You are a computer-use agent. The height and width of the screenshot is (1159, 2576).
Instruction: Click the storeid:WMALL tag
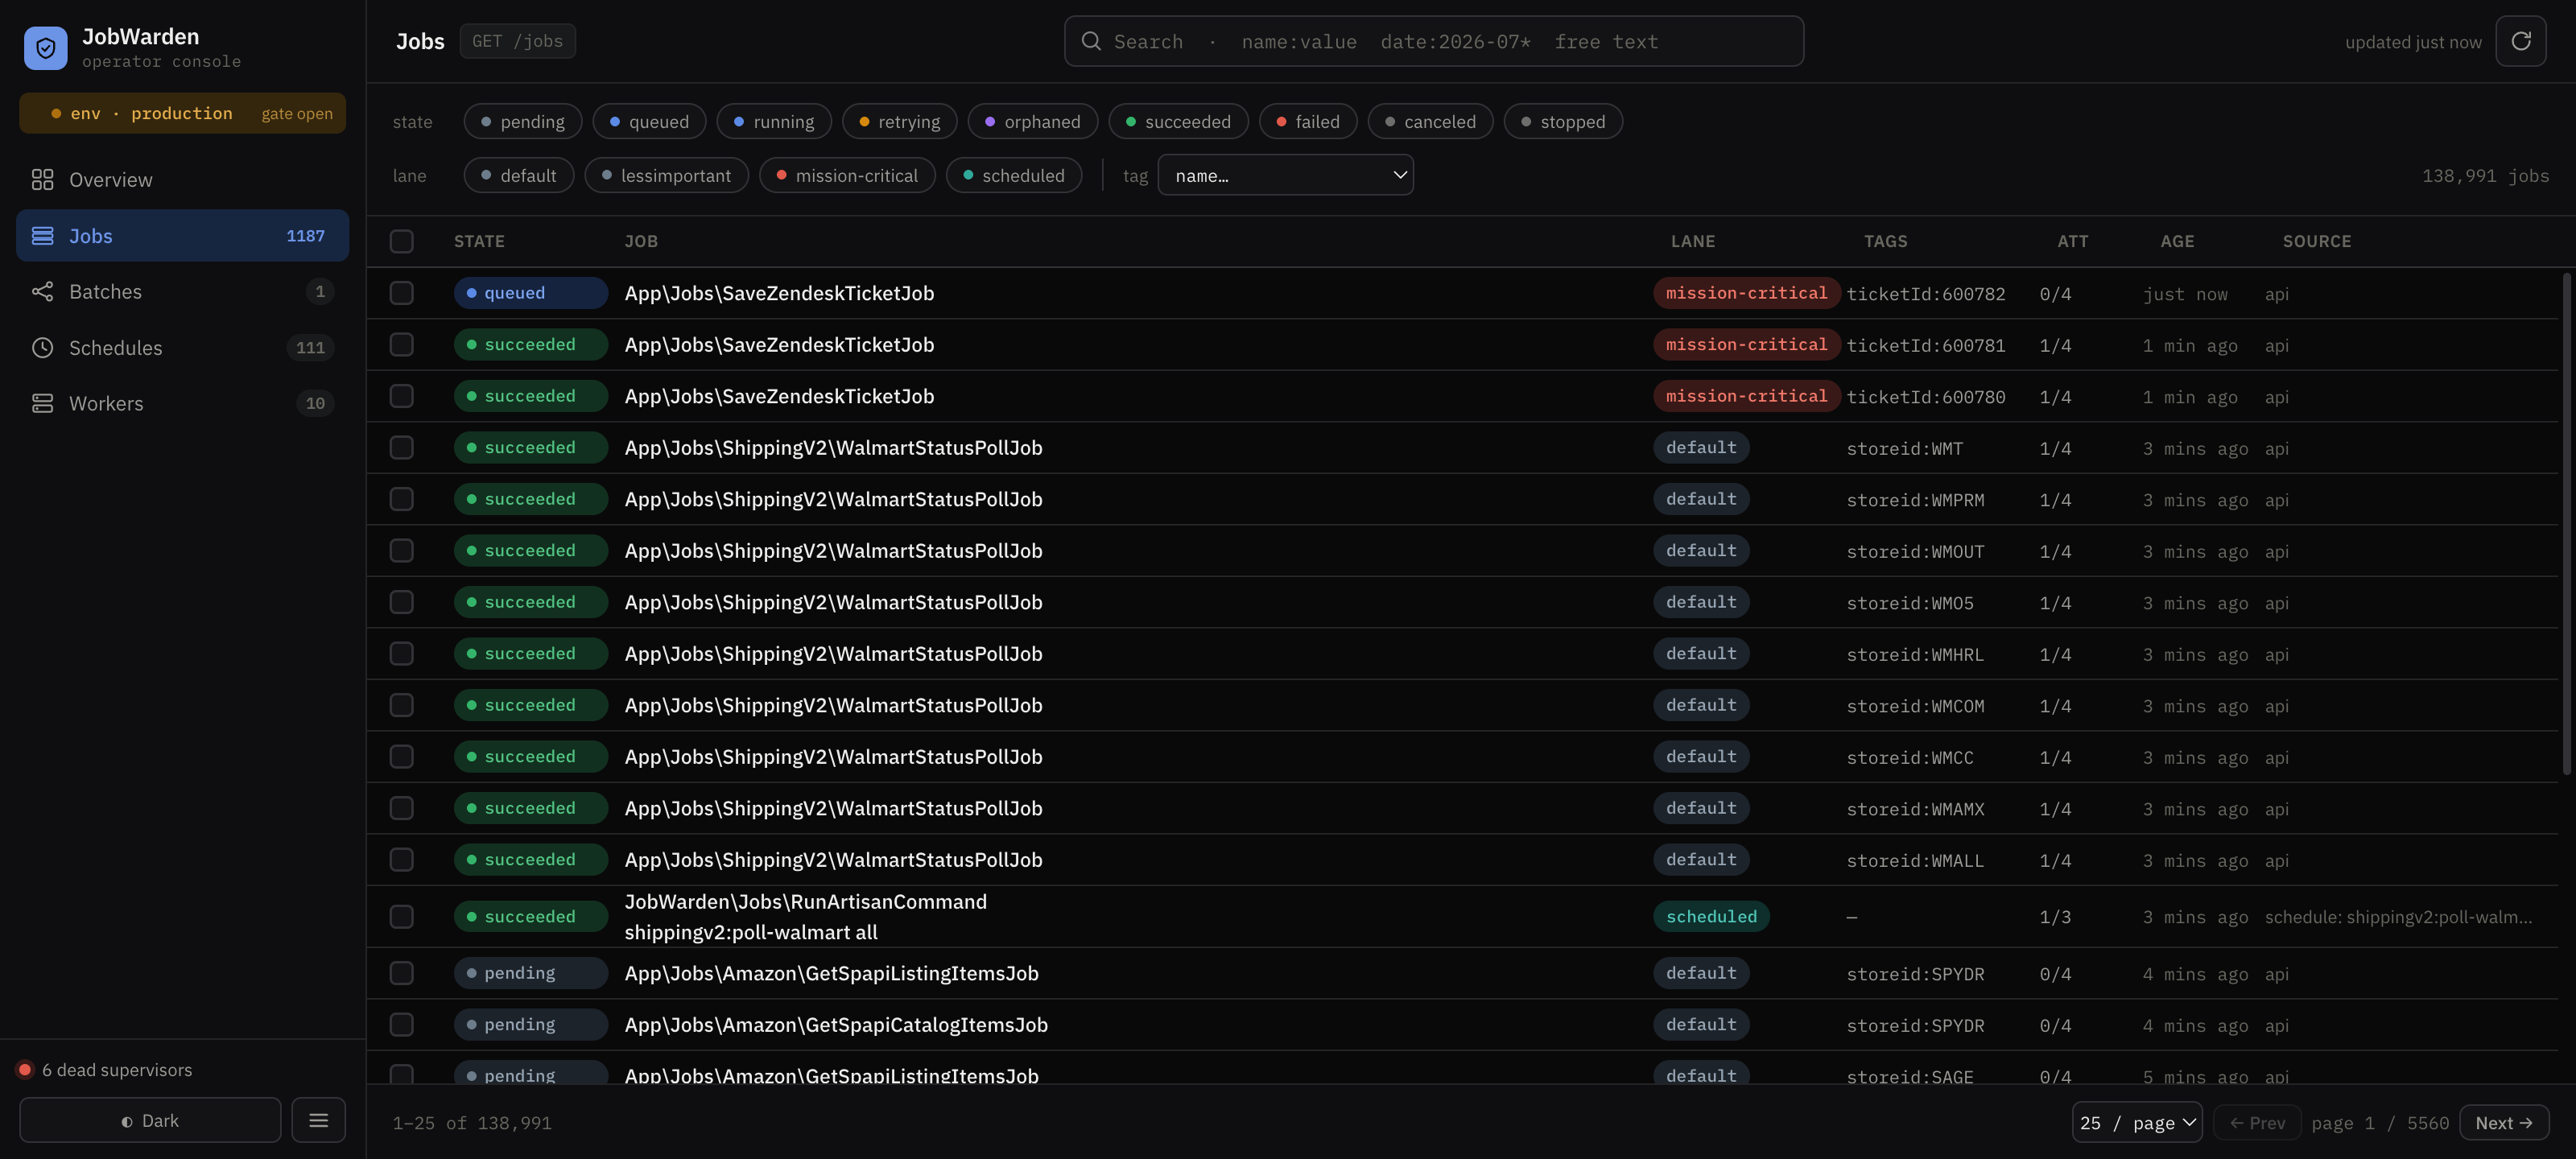[x=1914, y=860]
